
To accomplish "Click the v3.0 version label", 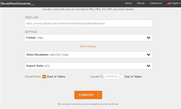I will 33,5.
